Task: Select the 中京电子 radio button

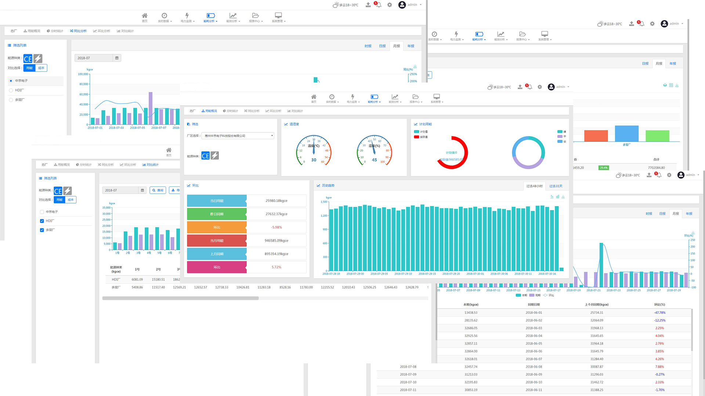Action: point(11,81)
